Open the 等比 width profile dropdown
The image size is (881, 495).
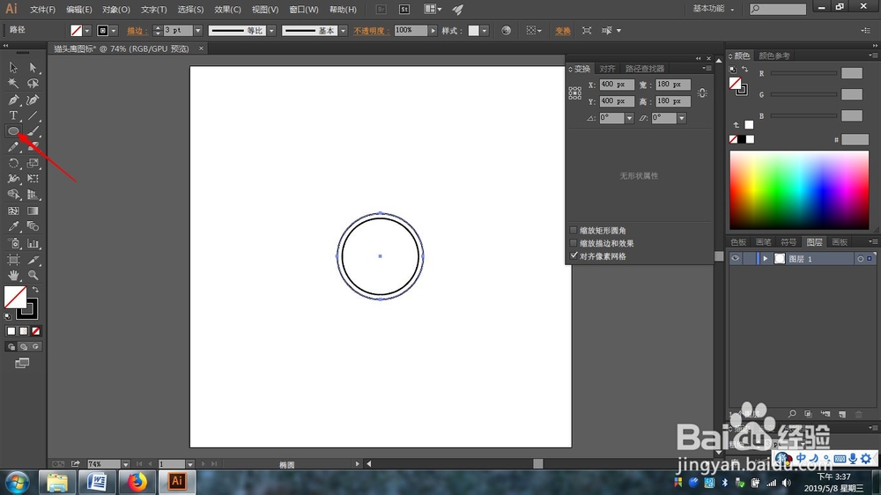point(271,30)
